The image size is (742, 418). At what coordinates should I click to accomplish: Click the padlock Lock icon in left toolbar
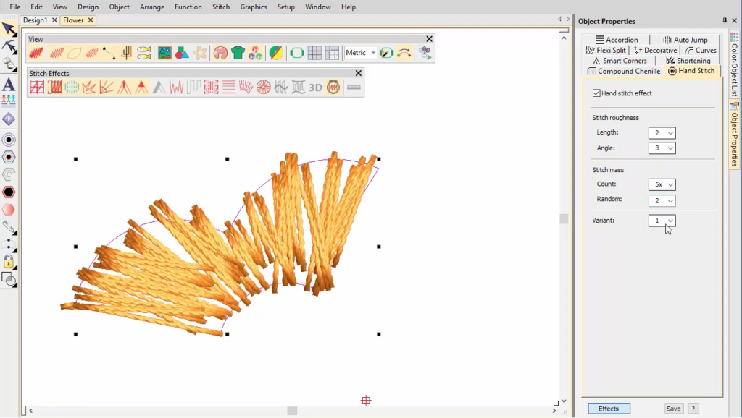9,261
